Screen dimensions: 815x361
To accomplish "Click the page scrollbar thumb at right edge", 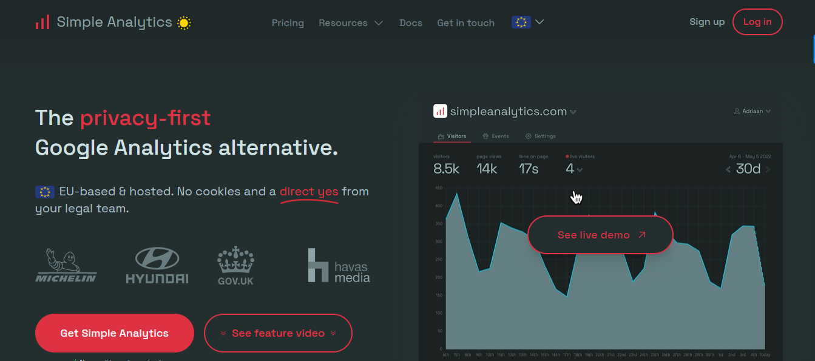I will click(x=814, y=49).
